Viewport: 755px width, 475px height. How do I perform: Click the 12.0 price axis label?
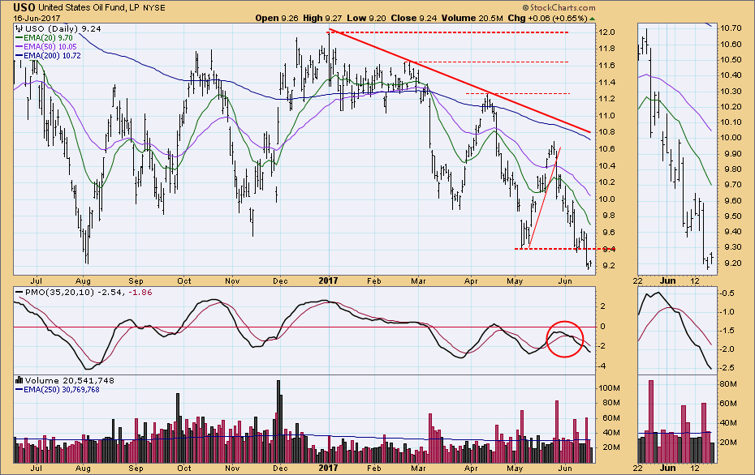click(608, 32)
